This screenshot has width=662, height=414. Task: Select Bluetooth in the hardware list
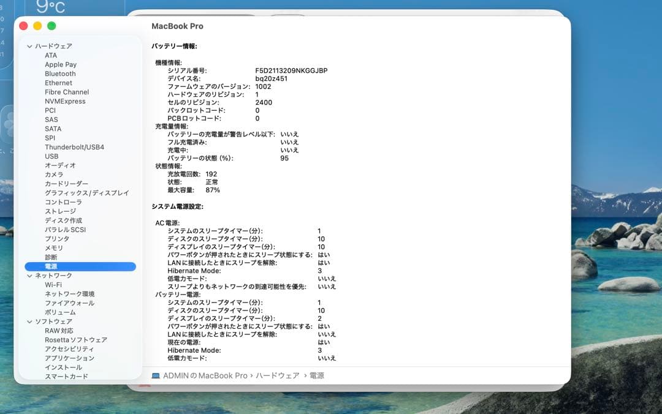59,73
